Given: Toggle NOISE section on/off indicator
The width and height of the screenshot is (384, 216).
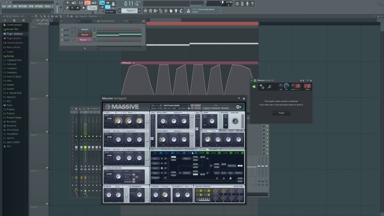Looking at the screenshot, I should (x=104, y=187).
